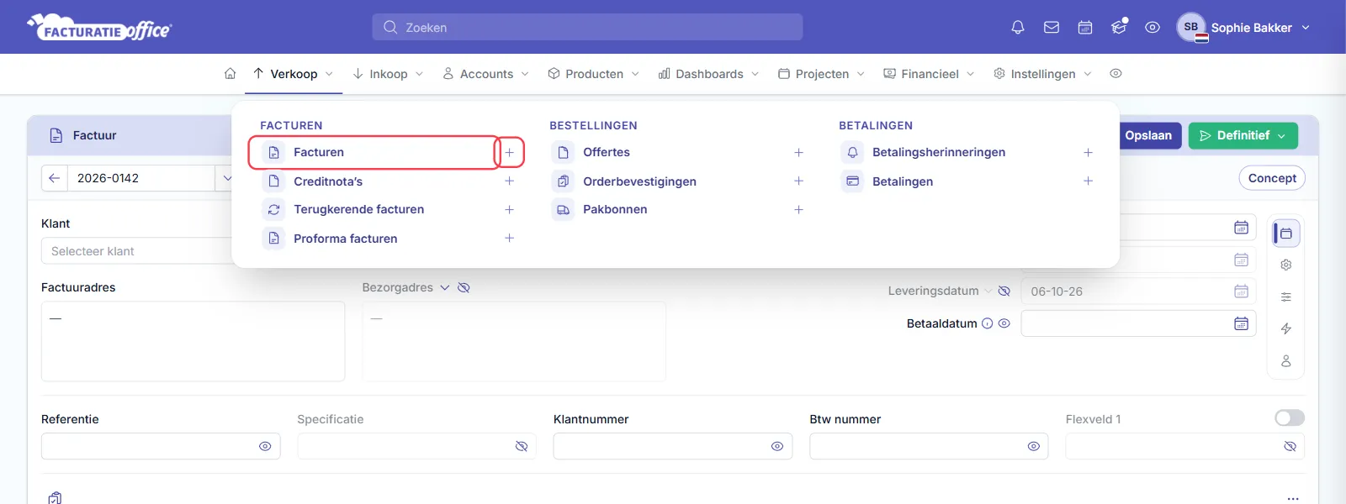Add new Terugkerende facturen with plus
The height and width of the screenshot is (504, 1346).
coord(509,209)
